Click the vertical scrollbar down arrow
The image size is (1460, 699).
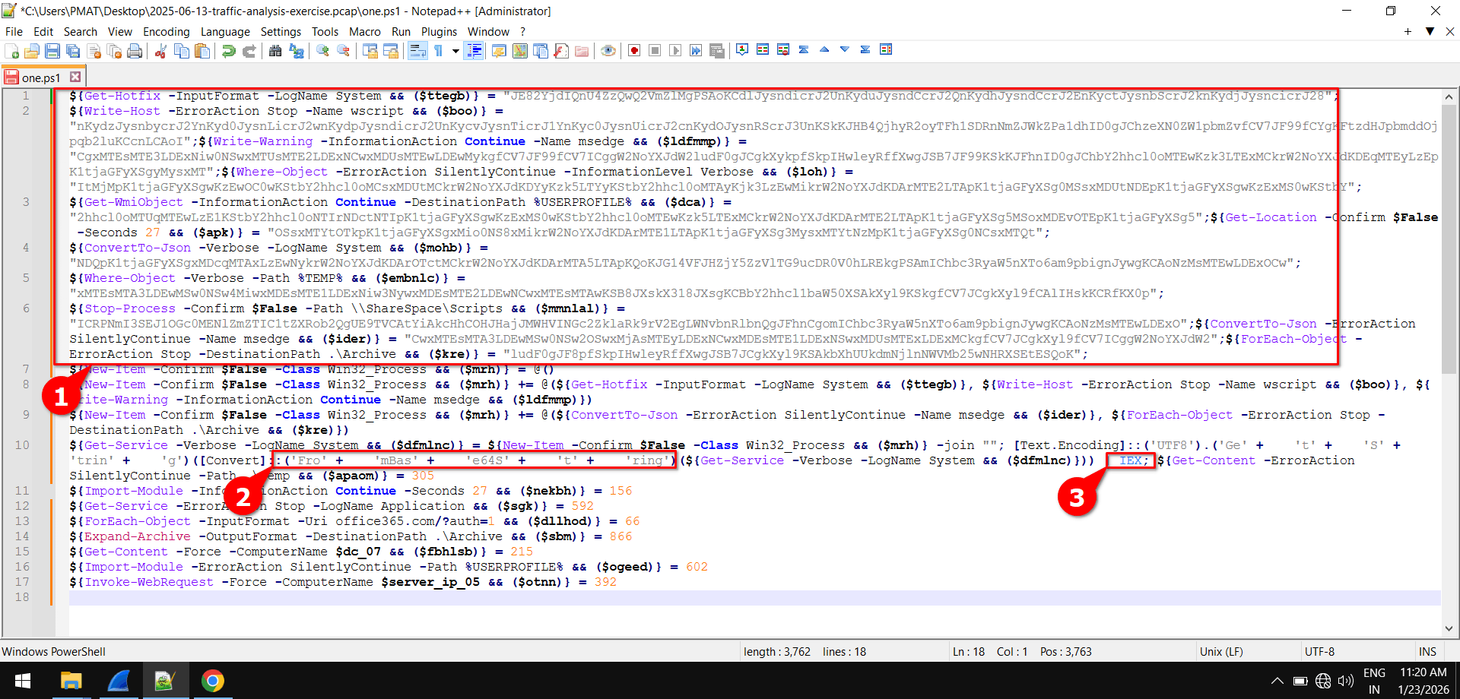tap(1449, 628)
